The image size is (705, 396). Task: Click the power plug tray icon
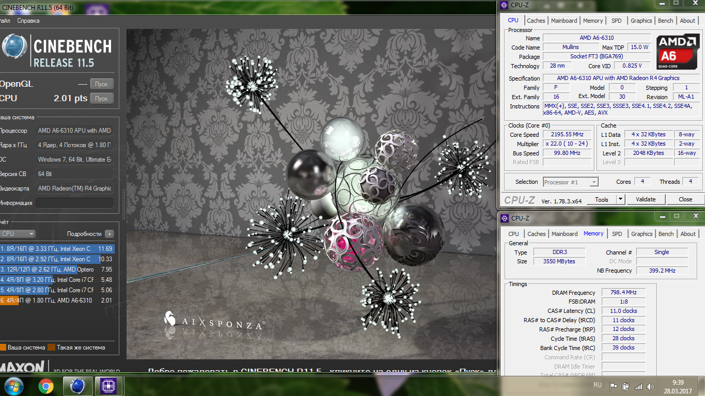625,386
